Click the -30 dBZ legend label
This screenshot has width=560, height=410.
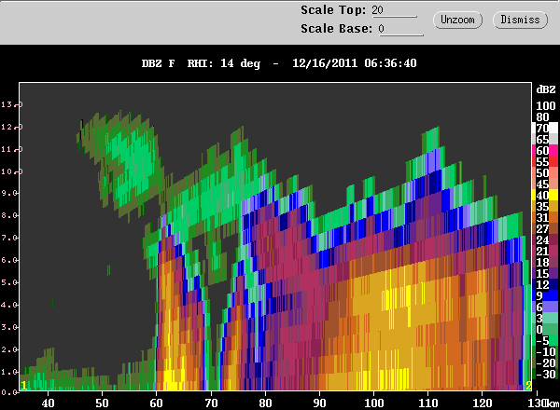pyautogui.click(x=546, y=374)
